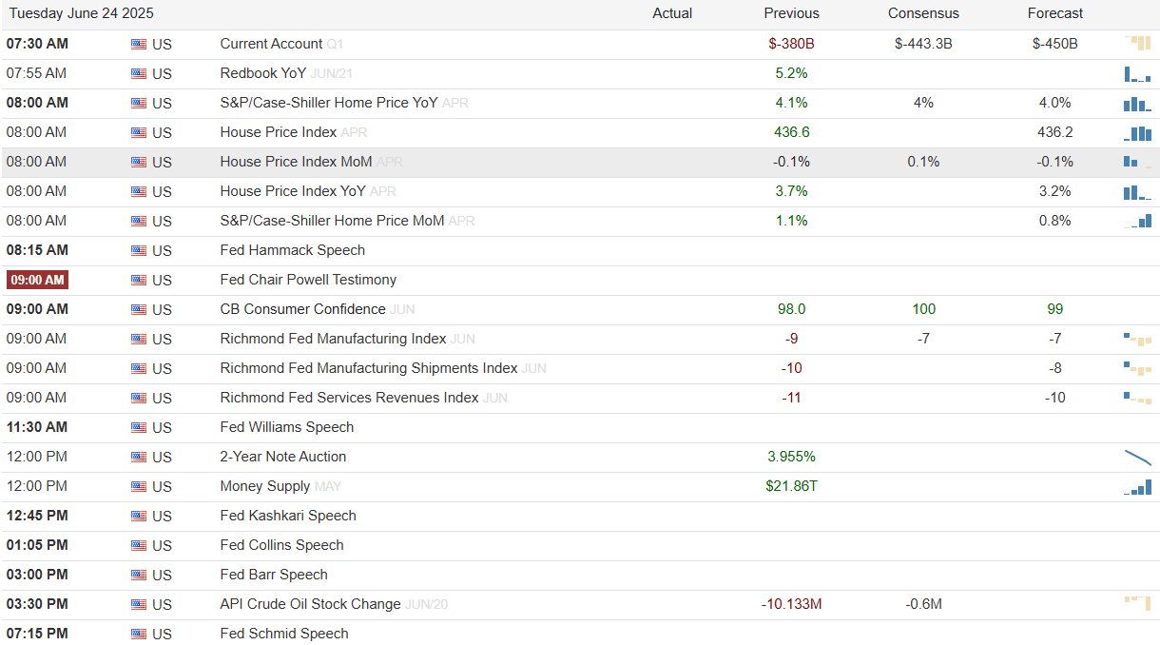Open S&P/Case-Shiller Home Price MoM link
1160x645 pixels.
[332, 221]
